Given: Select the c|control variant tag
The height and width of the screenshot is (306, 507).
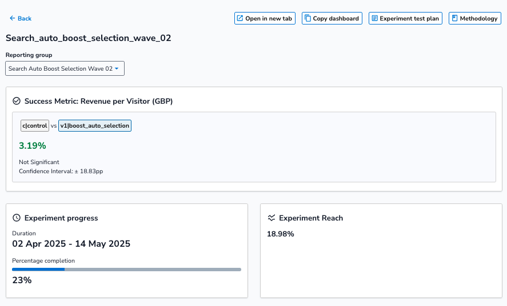Looking at the screenshot, I should (35, 126).
